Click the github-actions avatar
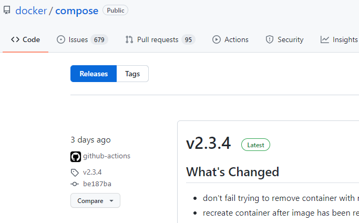The height and width of the screenshot is (223, 359). tap(76, 157)
